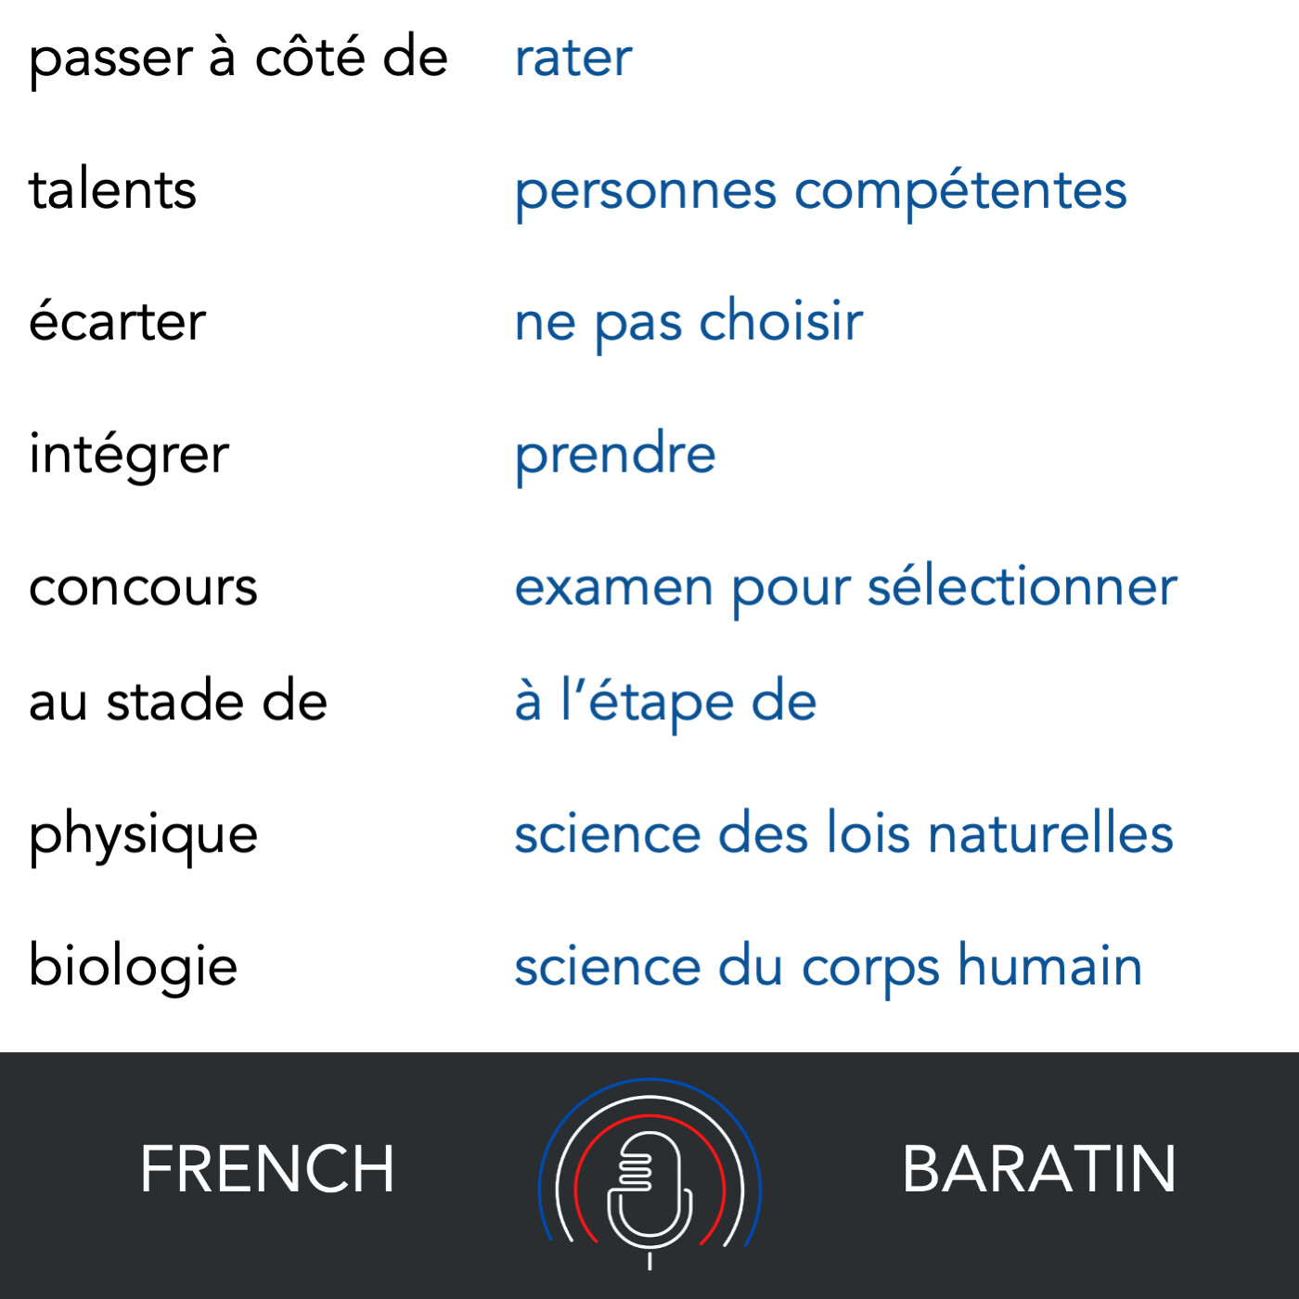This screenshot has width=1299, height=1299.
Task: Select the term "passer à côté de"
Action: (238, 58)
